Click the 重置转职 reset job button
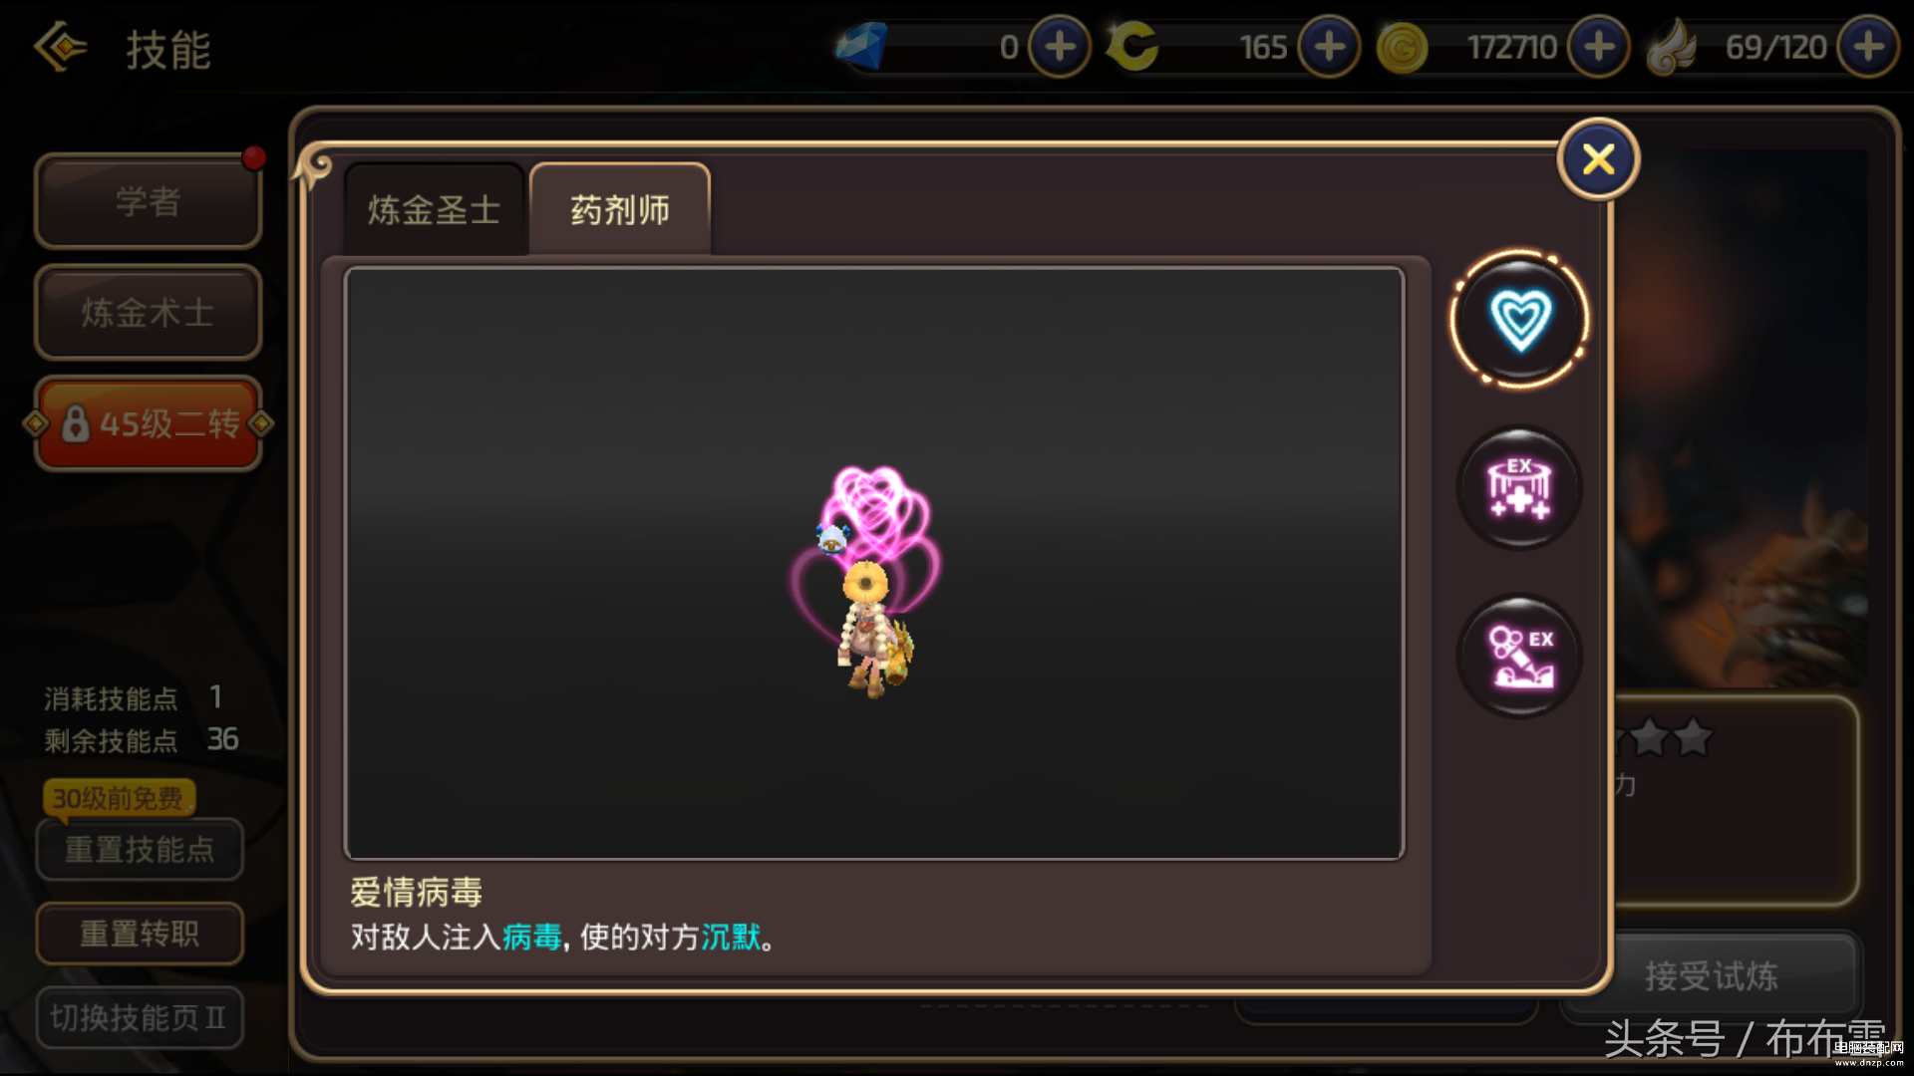 (x=140, y=934)
